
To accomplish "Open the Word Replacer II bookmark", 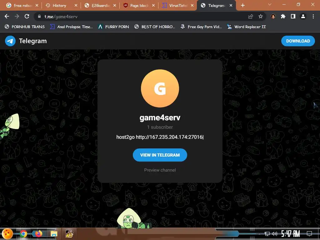I will tap(247, 27).
